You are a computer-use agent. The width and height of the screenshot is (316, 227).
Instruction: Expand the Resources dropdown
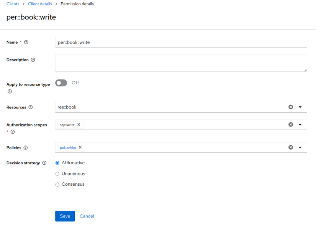300,107
